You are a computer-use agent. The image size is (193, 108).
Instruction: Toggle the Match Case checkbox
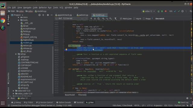tap(121, 19)
